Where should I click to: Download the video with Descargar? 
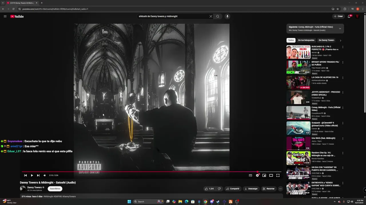(251, 188)
